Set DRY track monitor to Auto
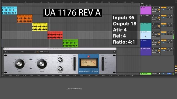Screen dimensions: 177x99 [156, 10]
